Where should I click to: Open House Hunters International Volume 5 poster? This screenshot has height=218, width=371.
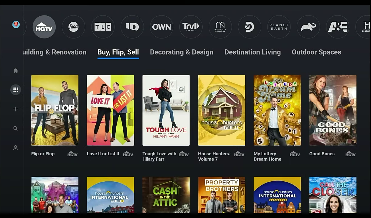pyautogui.click(x=111, y=195)
